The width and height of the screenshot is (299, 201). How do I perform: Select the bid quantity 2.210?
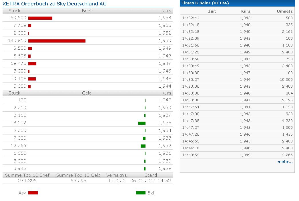click(20, 108)
